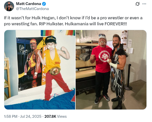Click the 1:58 PM timestamp
The image size is (152, 122).
click(11, 116)
